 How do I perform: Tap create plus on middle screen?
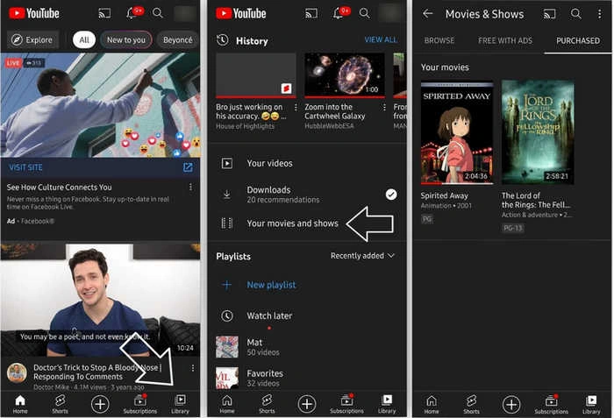pos(307,404)
